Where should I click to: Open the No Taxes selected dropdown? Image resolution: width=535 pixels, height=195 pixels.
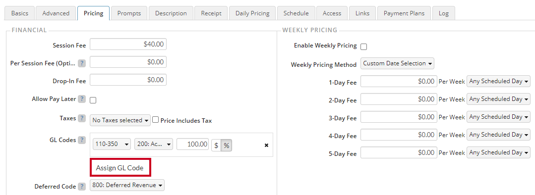pos(120,120)
